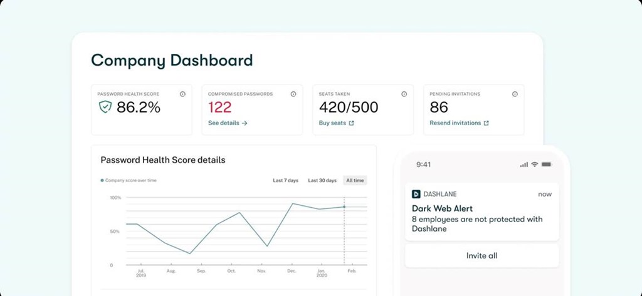Image resolution: width=642 pixels, height=296 pixels.
Task: Click the Compromised Passwords info icon
Action: pos(293,94)
